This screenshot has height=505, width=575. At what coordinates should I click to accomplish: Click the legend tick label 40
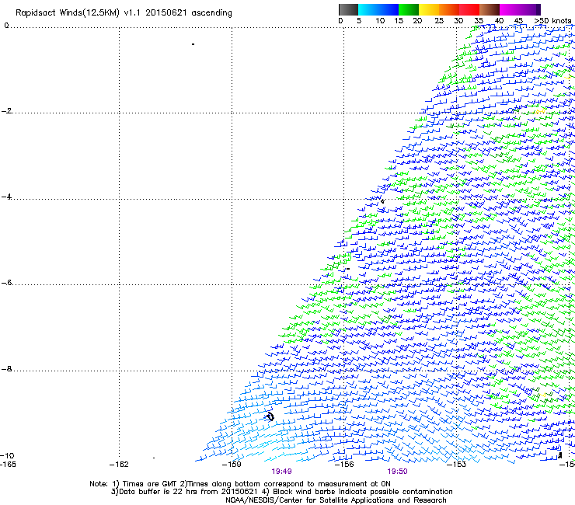499,21
